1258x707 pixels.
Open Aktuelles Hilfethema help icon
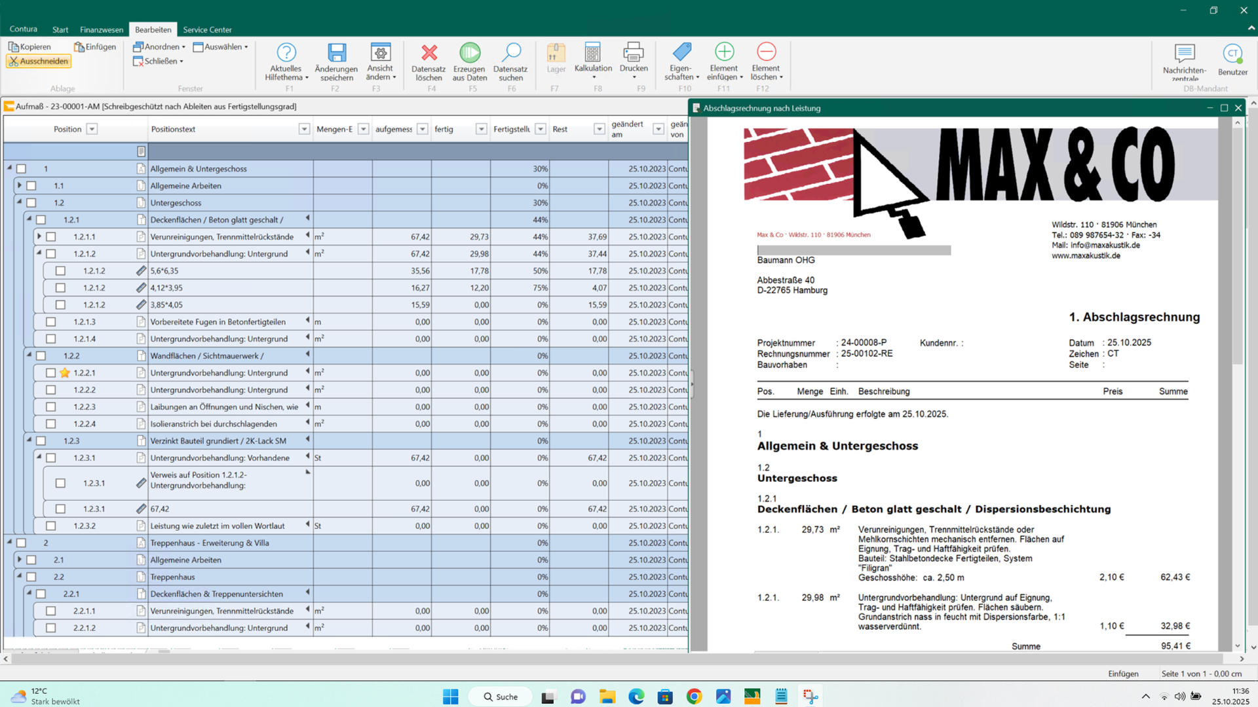click(286, 52)
